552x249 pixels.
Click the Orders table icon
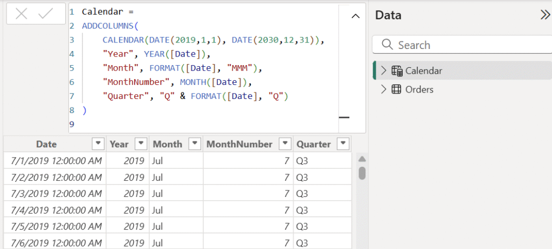click(x=397, y=89)
